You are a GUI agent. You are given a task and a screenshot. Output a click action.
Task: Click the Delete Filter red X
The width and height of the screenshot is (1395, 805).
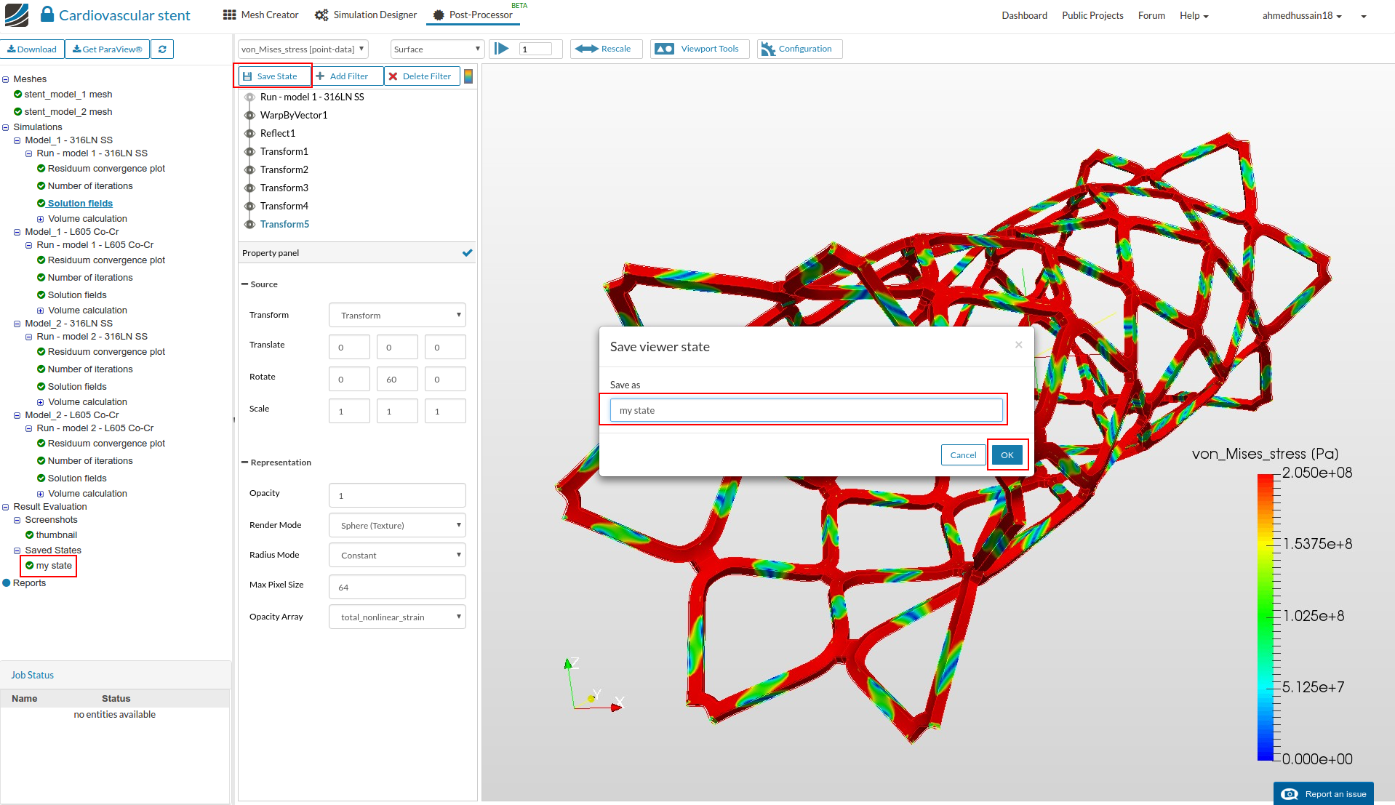point(393,76)
